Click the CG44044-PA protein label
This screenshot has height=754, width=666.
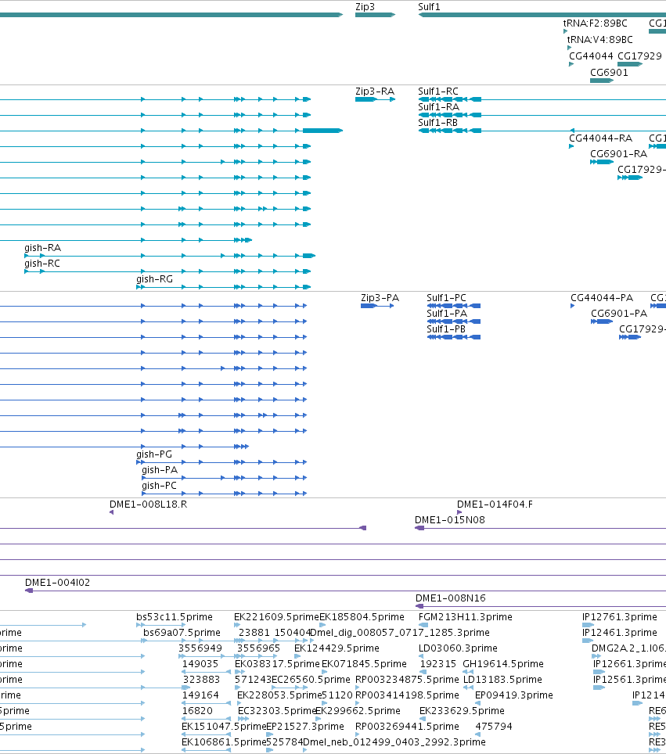[x=602, y=298]
